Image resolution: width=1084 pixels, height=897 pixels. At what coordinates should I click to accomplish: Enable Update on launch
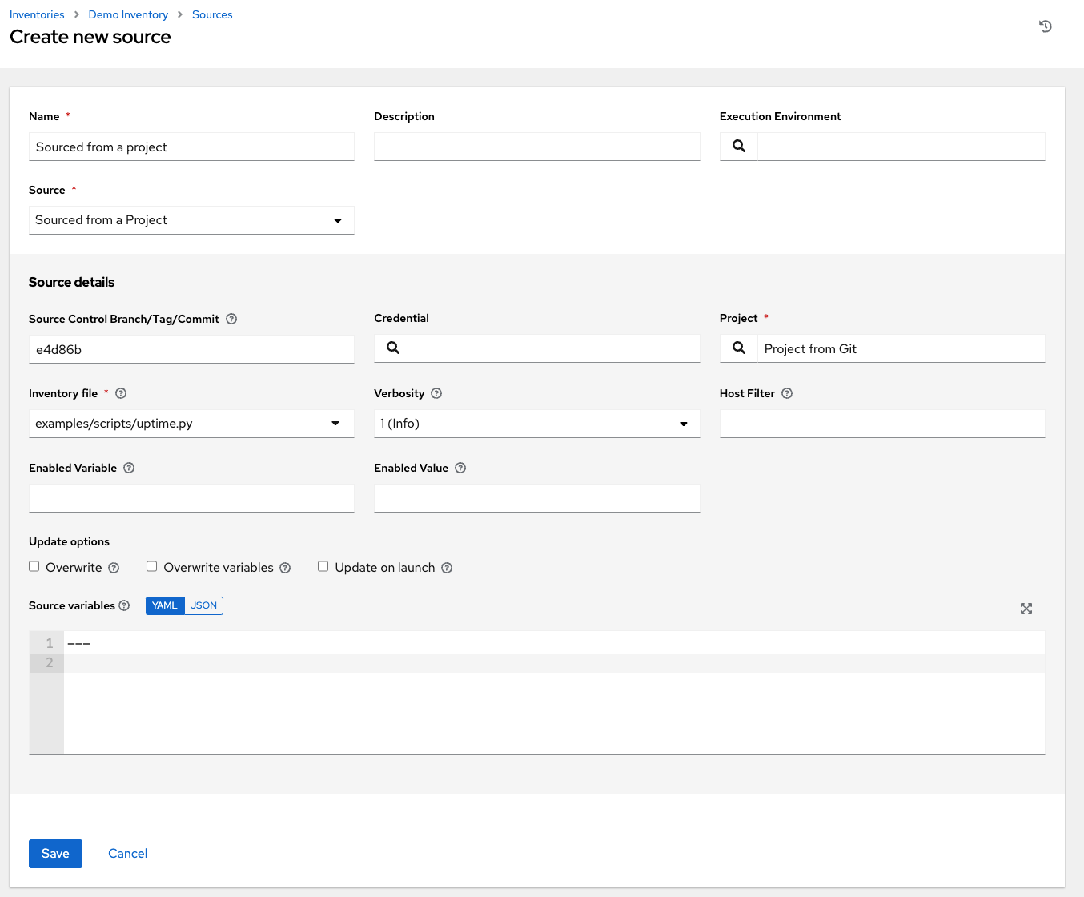click(323, 566)
